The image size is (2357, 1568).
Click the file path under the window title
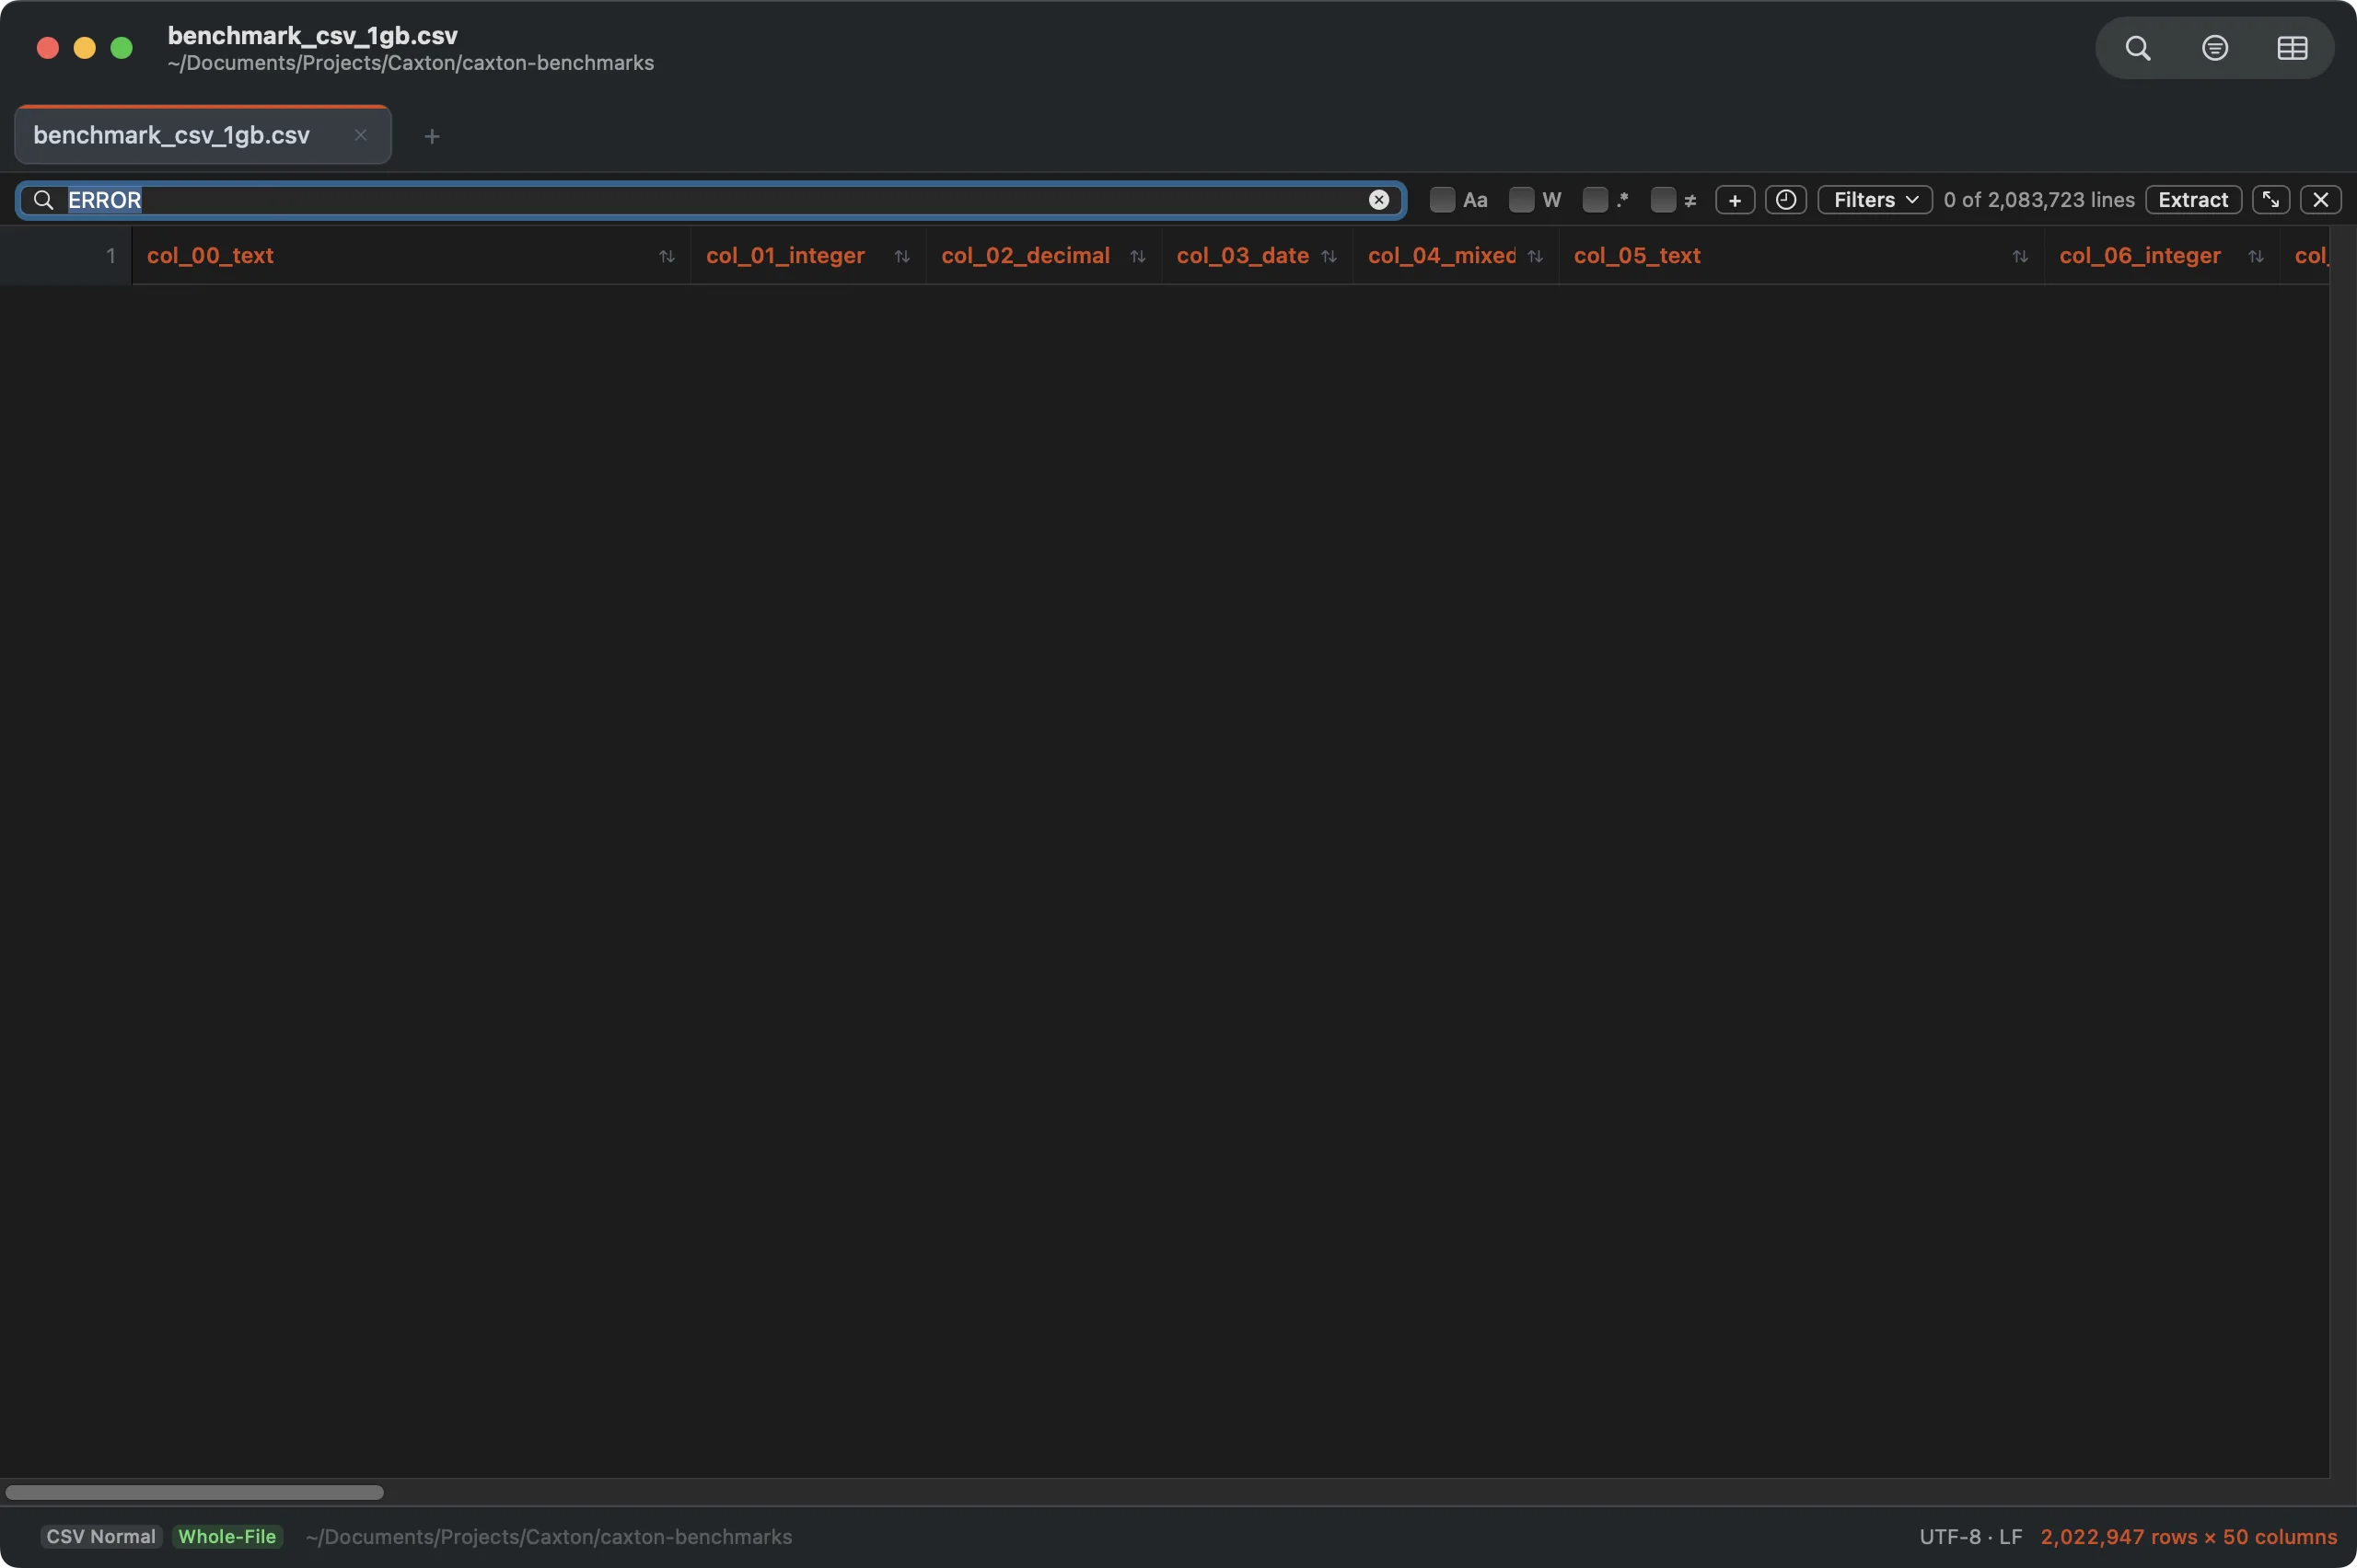pos(411,63)
